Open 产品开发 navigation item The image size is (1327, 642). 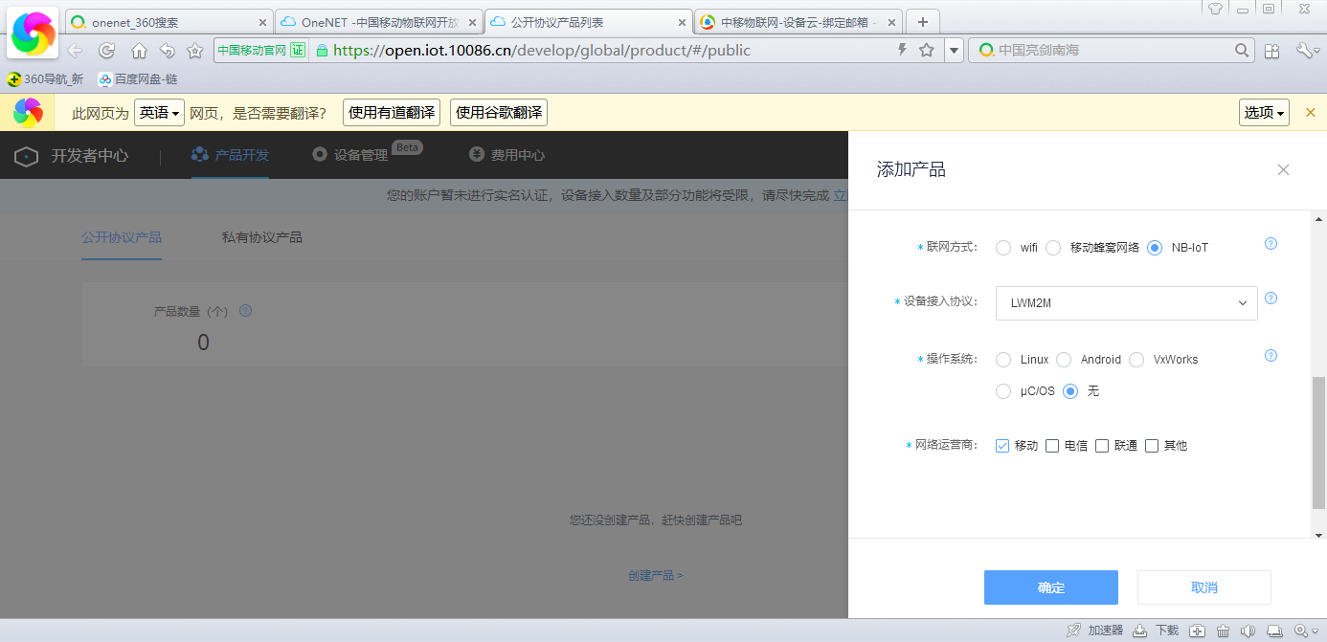pos(230,155)
